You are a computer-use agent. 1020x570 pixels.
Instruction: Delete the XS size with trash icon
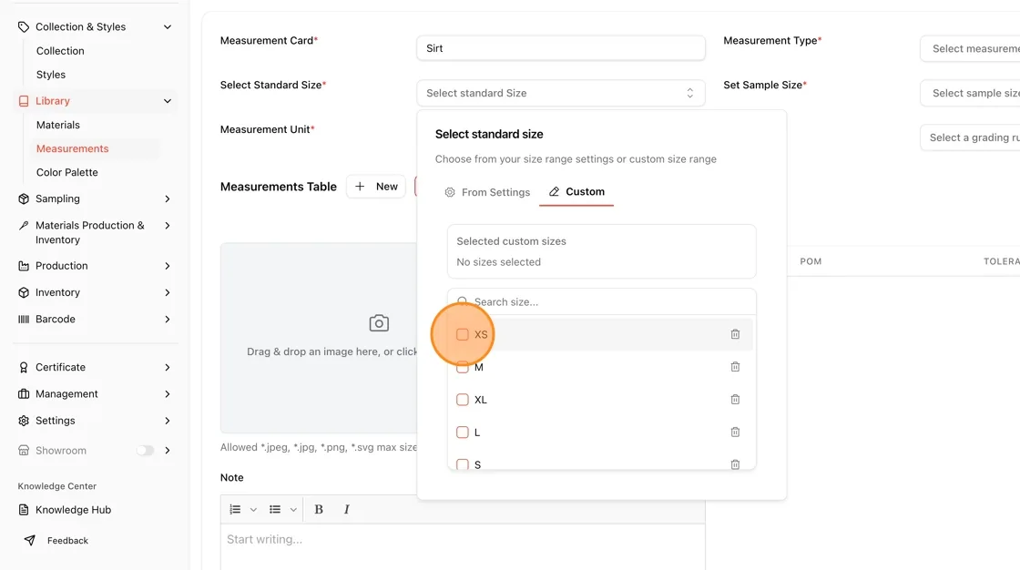(735, 334)
